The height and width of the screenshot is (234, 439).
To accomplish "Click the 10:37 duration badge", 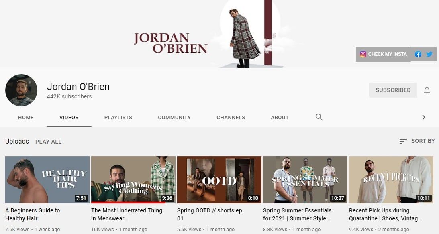I will click(x=337, y=198).
